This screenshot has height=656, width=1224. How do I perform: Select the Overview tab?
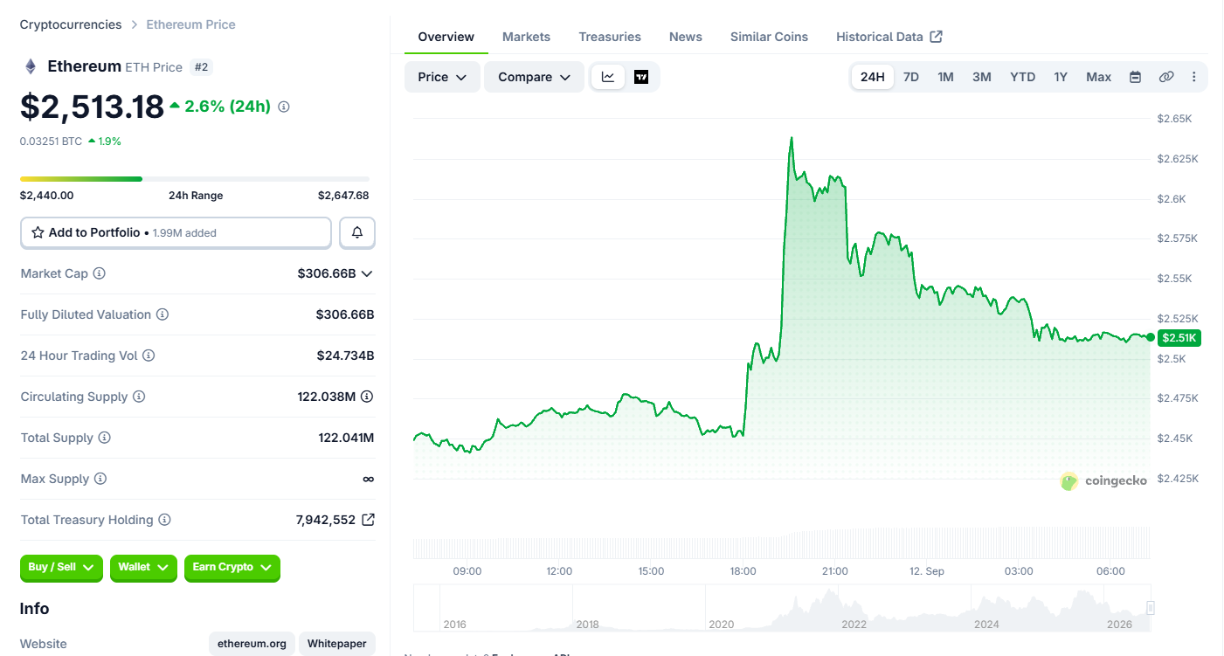(x=446, y=37)
